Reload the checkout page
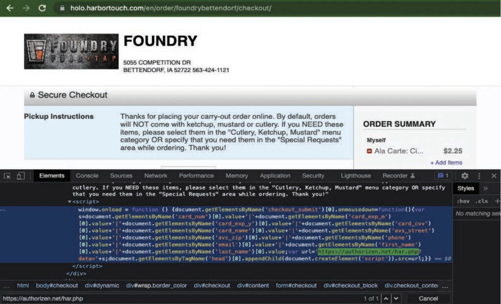Screen dimensions: 501x304 pos(42,8)
